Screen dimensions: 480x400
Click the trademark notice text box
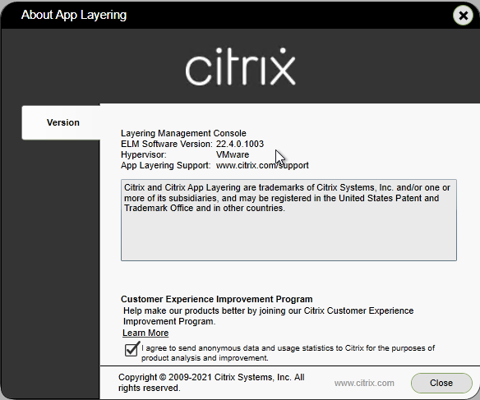point(288,220)
